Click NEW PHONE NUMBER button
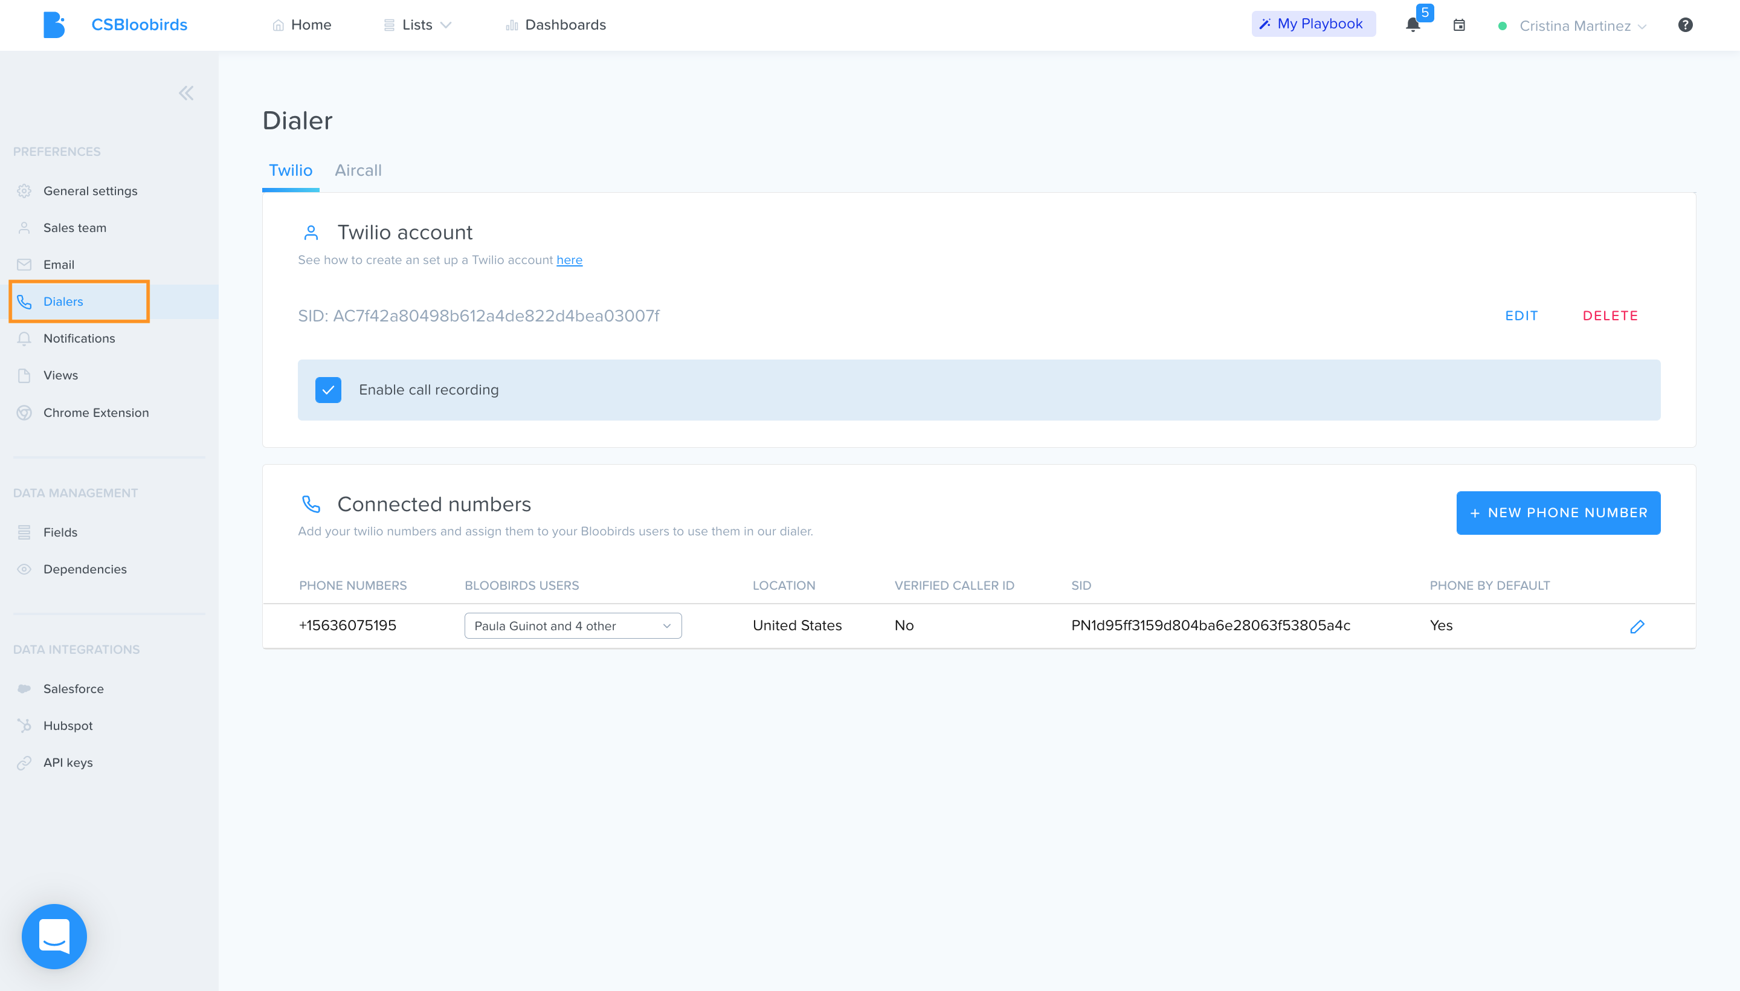 tap(1558, 512)
